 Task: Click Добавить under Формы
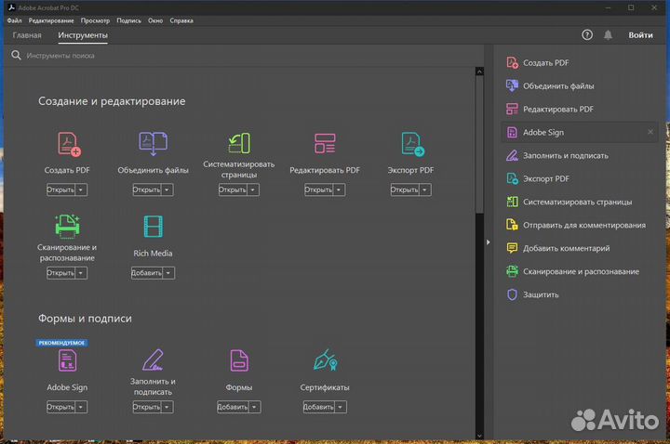233,407
